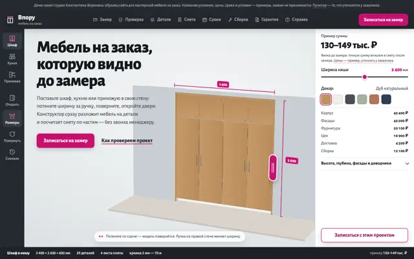Screen dimensions: 414x259
Task: Click the 2 400 мм slider value
Action: click(x=400, y=70)
